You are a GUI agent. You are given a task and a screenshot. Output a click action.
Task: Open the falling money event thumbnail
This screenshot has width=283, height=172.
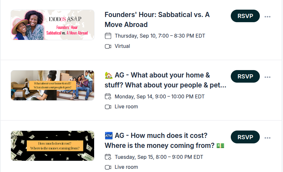[53, 146]
